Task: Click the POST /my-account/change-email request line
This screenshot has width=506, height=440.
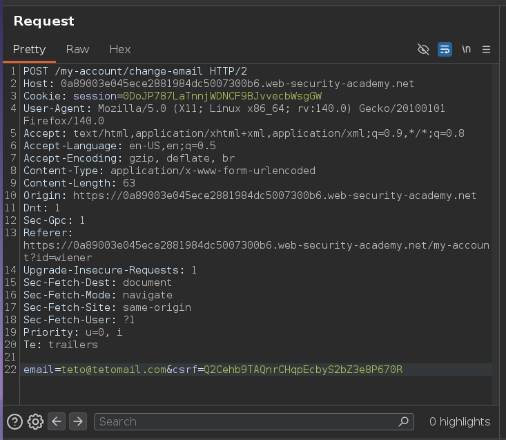Action: click(135, 71)
